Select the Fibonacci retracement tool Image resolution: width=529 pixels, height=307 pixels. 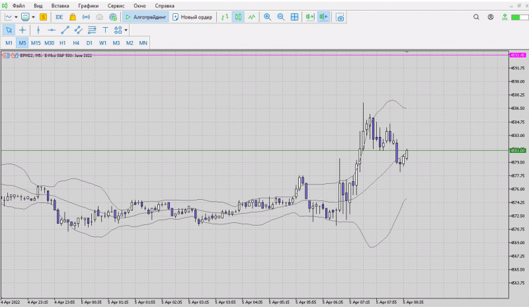pos(92,30)
